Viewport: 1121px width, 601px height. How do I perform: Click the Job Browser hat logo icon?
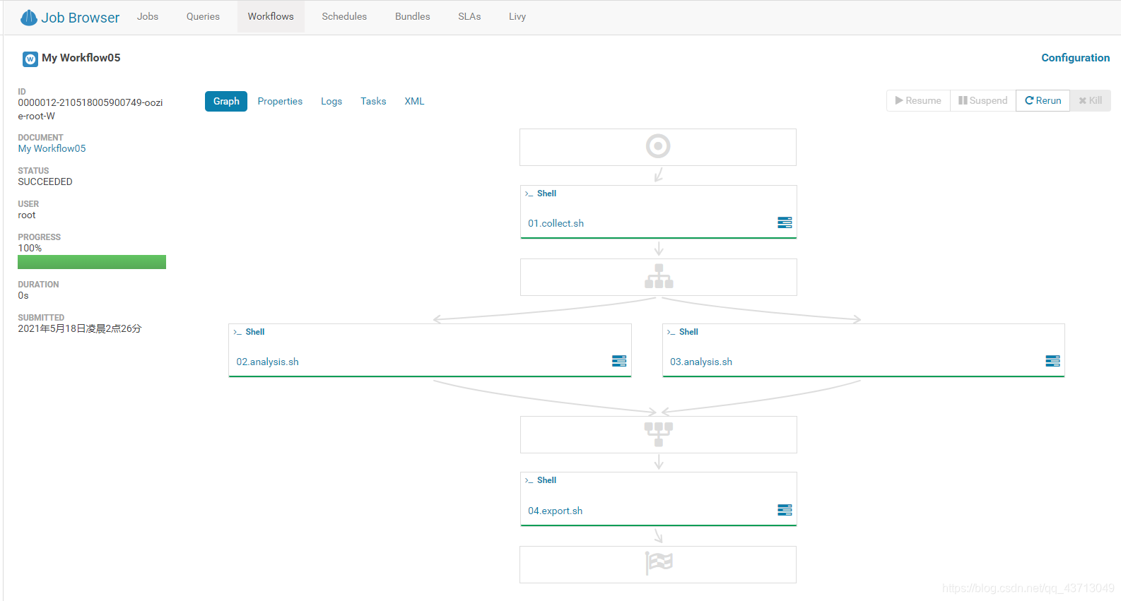pyautogui.click(x=29, y=18)
